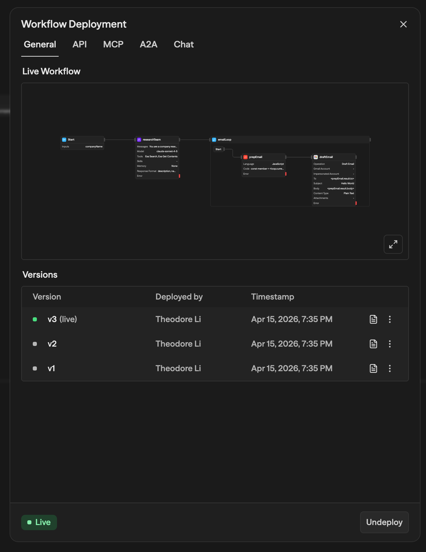Click the green status dot of v3
The image size is (426, 552).
35,319
